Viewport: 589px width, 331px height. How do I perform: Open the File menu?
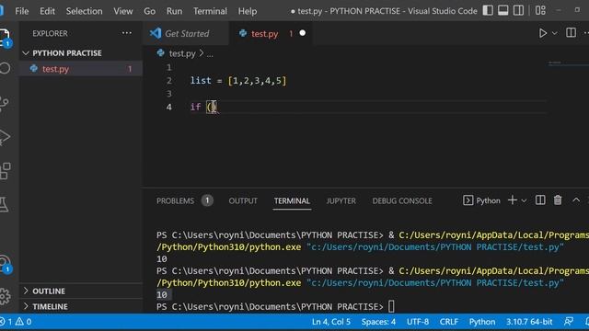pos(22,11)
